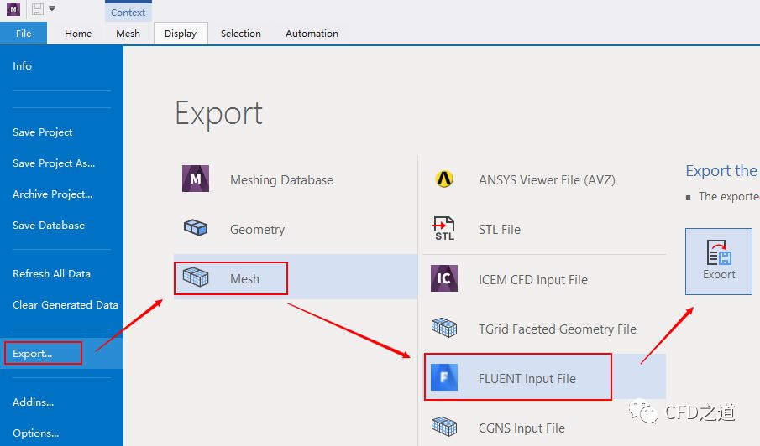Click the Meshing Database icon
The image size is (760, 446).
[196, 179]
